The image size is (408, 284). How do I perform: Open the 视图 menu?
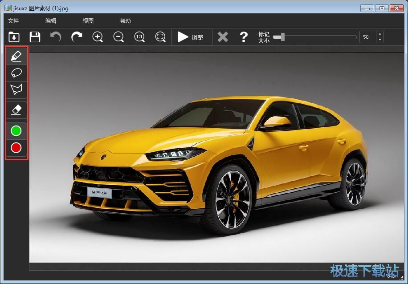point(88,21)
